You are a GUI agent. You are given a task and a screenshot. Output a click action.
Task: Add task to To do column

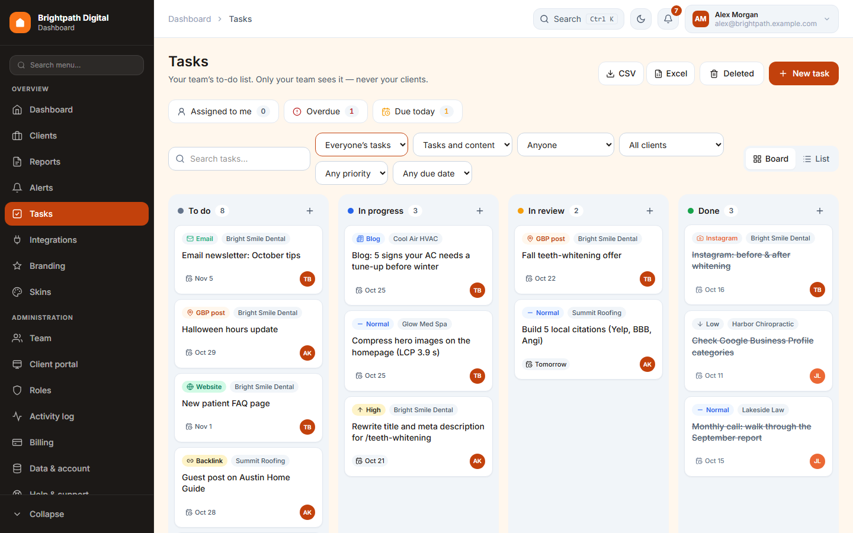coord(310,211)
